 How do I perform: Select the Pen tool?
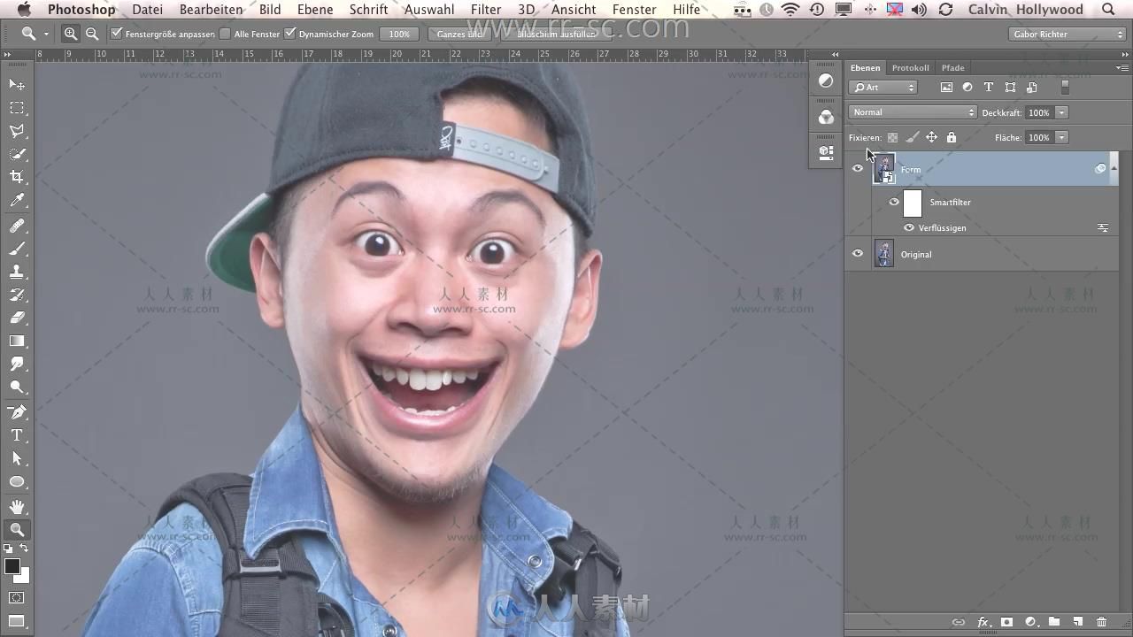click(17, 412)
